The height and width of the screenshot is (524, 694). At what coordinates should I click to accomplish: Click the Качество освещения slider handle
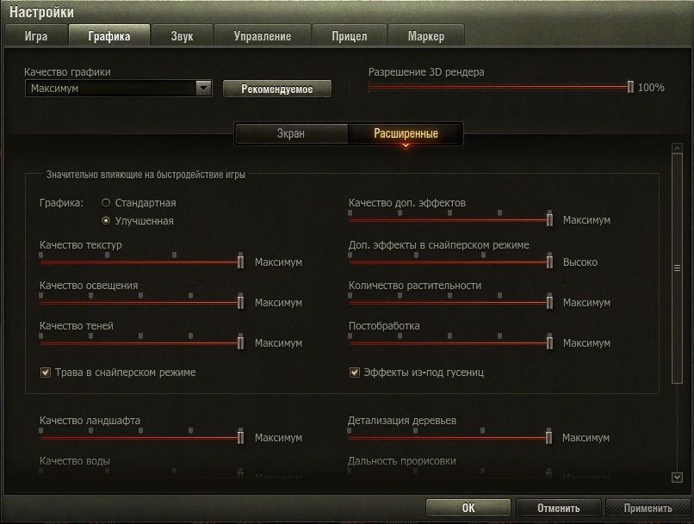pyautogui.click(x=240, y=302)
